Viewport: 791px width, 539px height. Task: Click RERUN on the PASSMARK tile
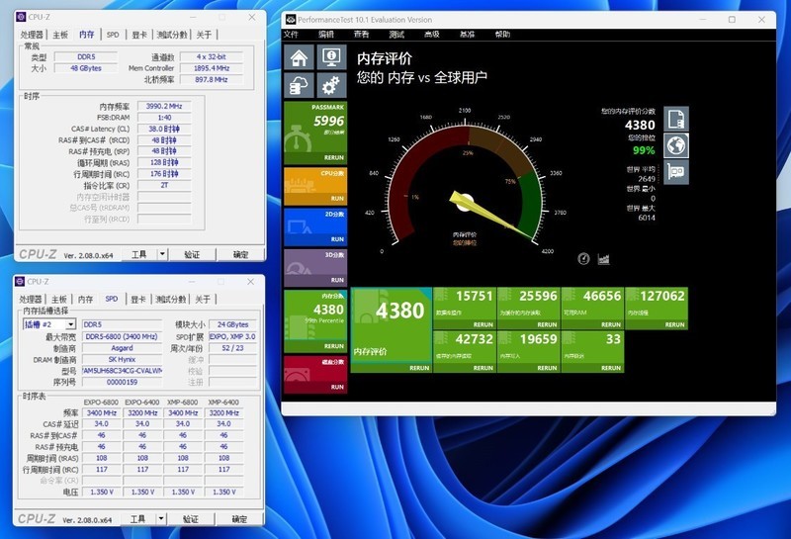pyautogui.click(x=333, y=157)
